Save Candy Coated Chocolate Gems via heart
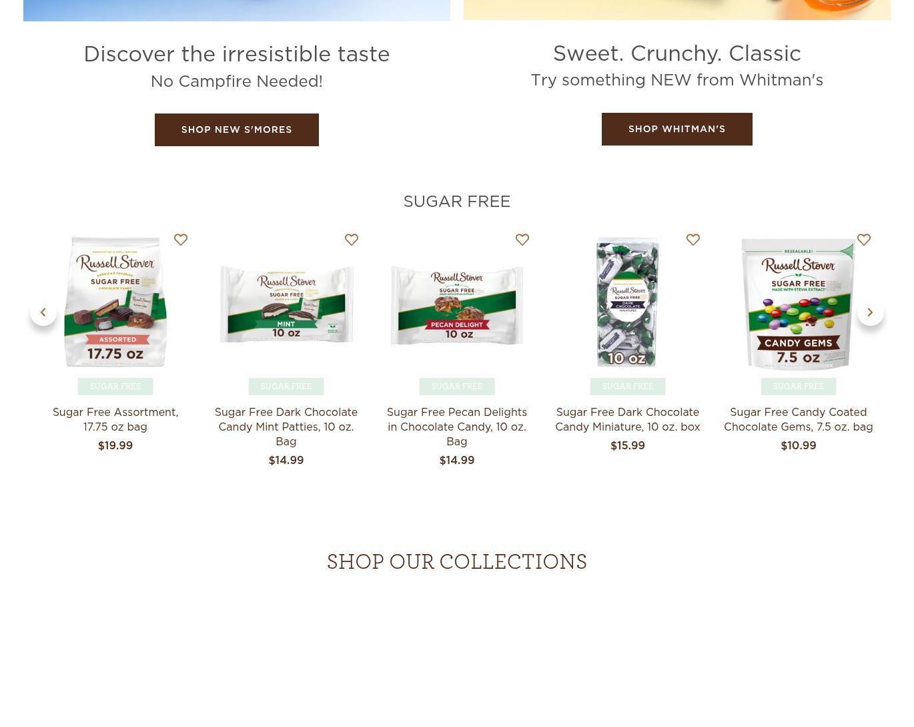The width and height of the screenshot is (914, 727). [x=864, y=240]
